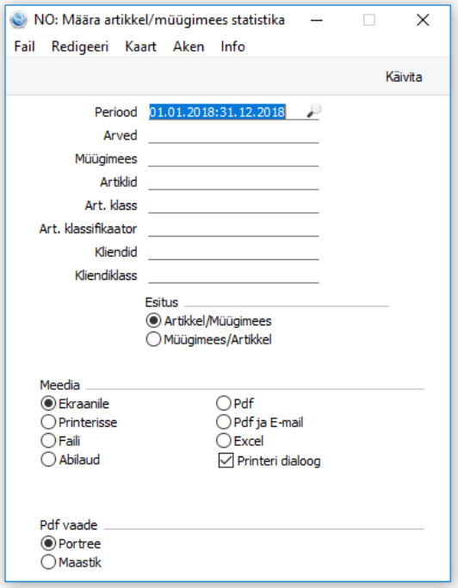
Task: Focus the Müügimees text field
Action: (x=233, y=158)
